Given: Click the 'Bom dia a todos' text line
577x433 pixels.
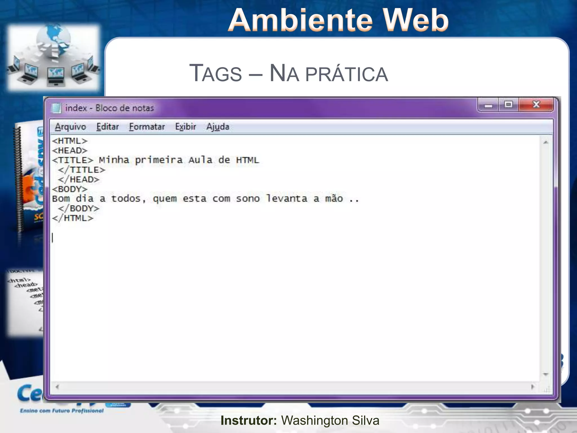Looking at the screenshot, I should (x=206, y=199).
